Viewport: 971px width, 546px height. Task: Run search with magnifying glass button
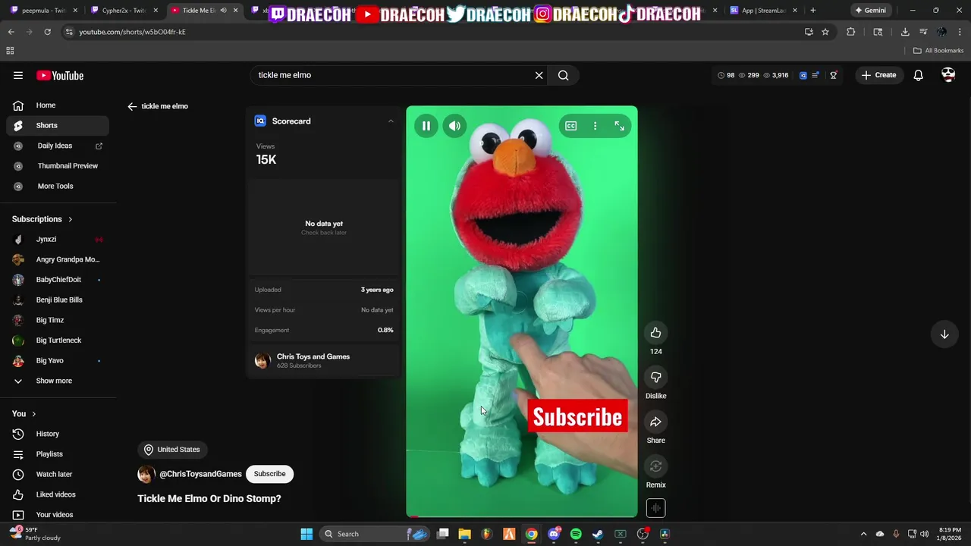coord(564,75)
